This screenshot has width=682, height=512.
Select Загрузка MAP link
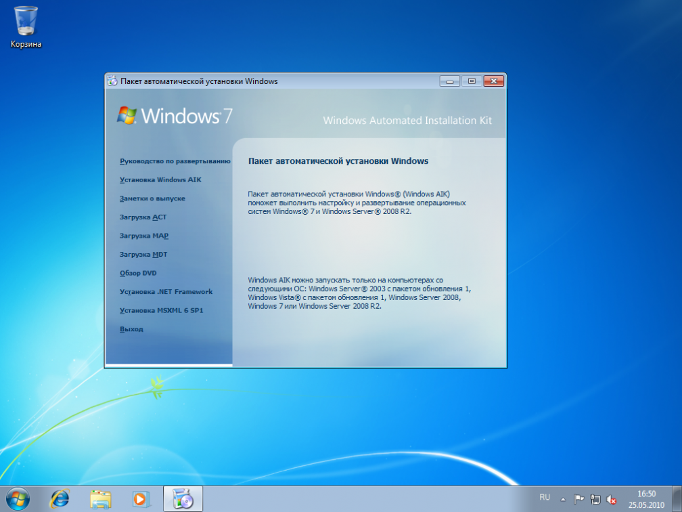pos(144,236)
